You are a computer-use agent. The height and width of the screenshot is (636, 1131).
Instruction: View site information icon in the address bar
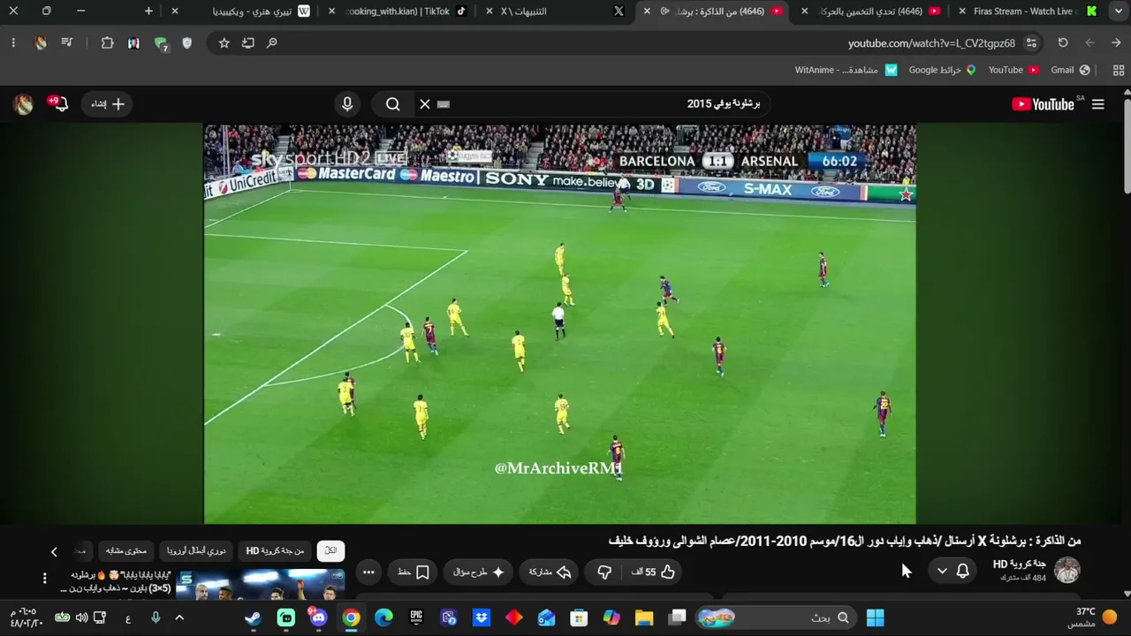[1031, 42]
